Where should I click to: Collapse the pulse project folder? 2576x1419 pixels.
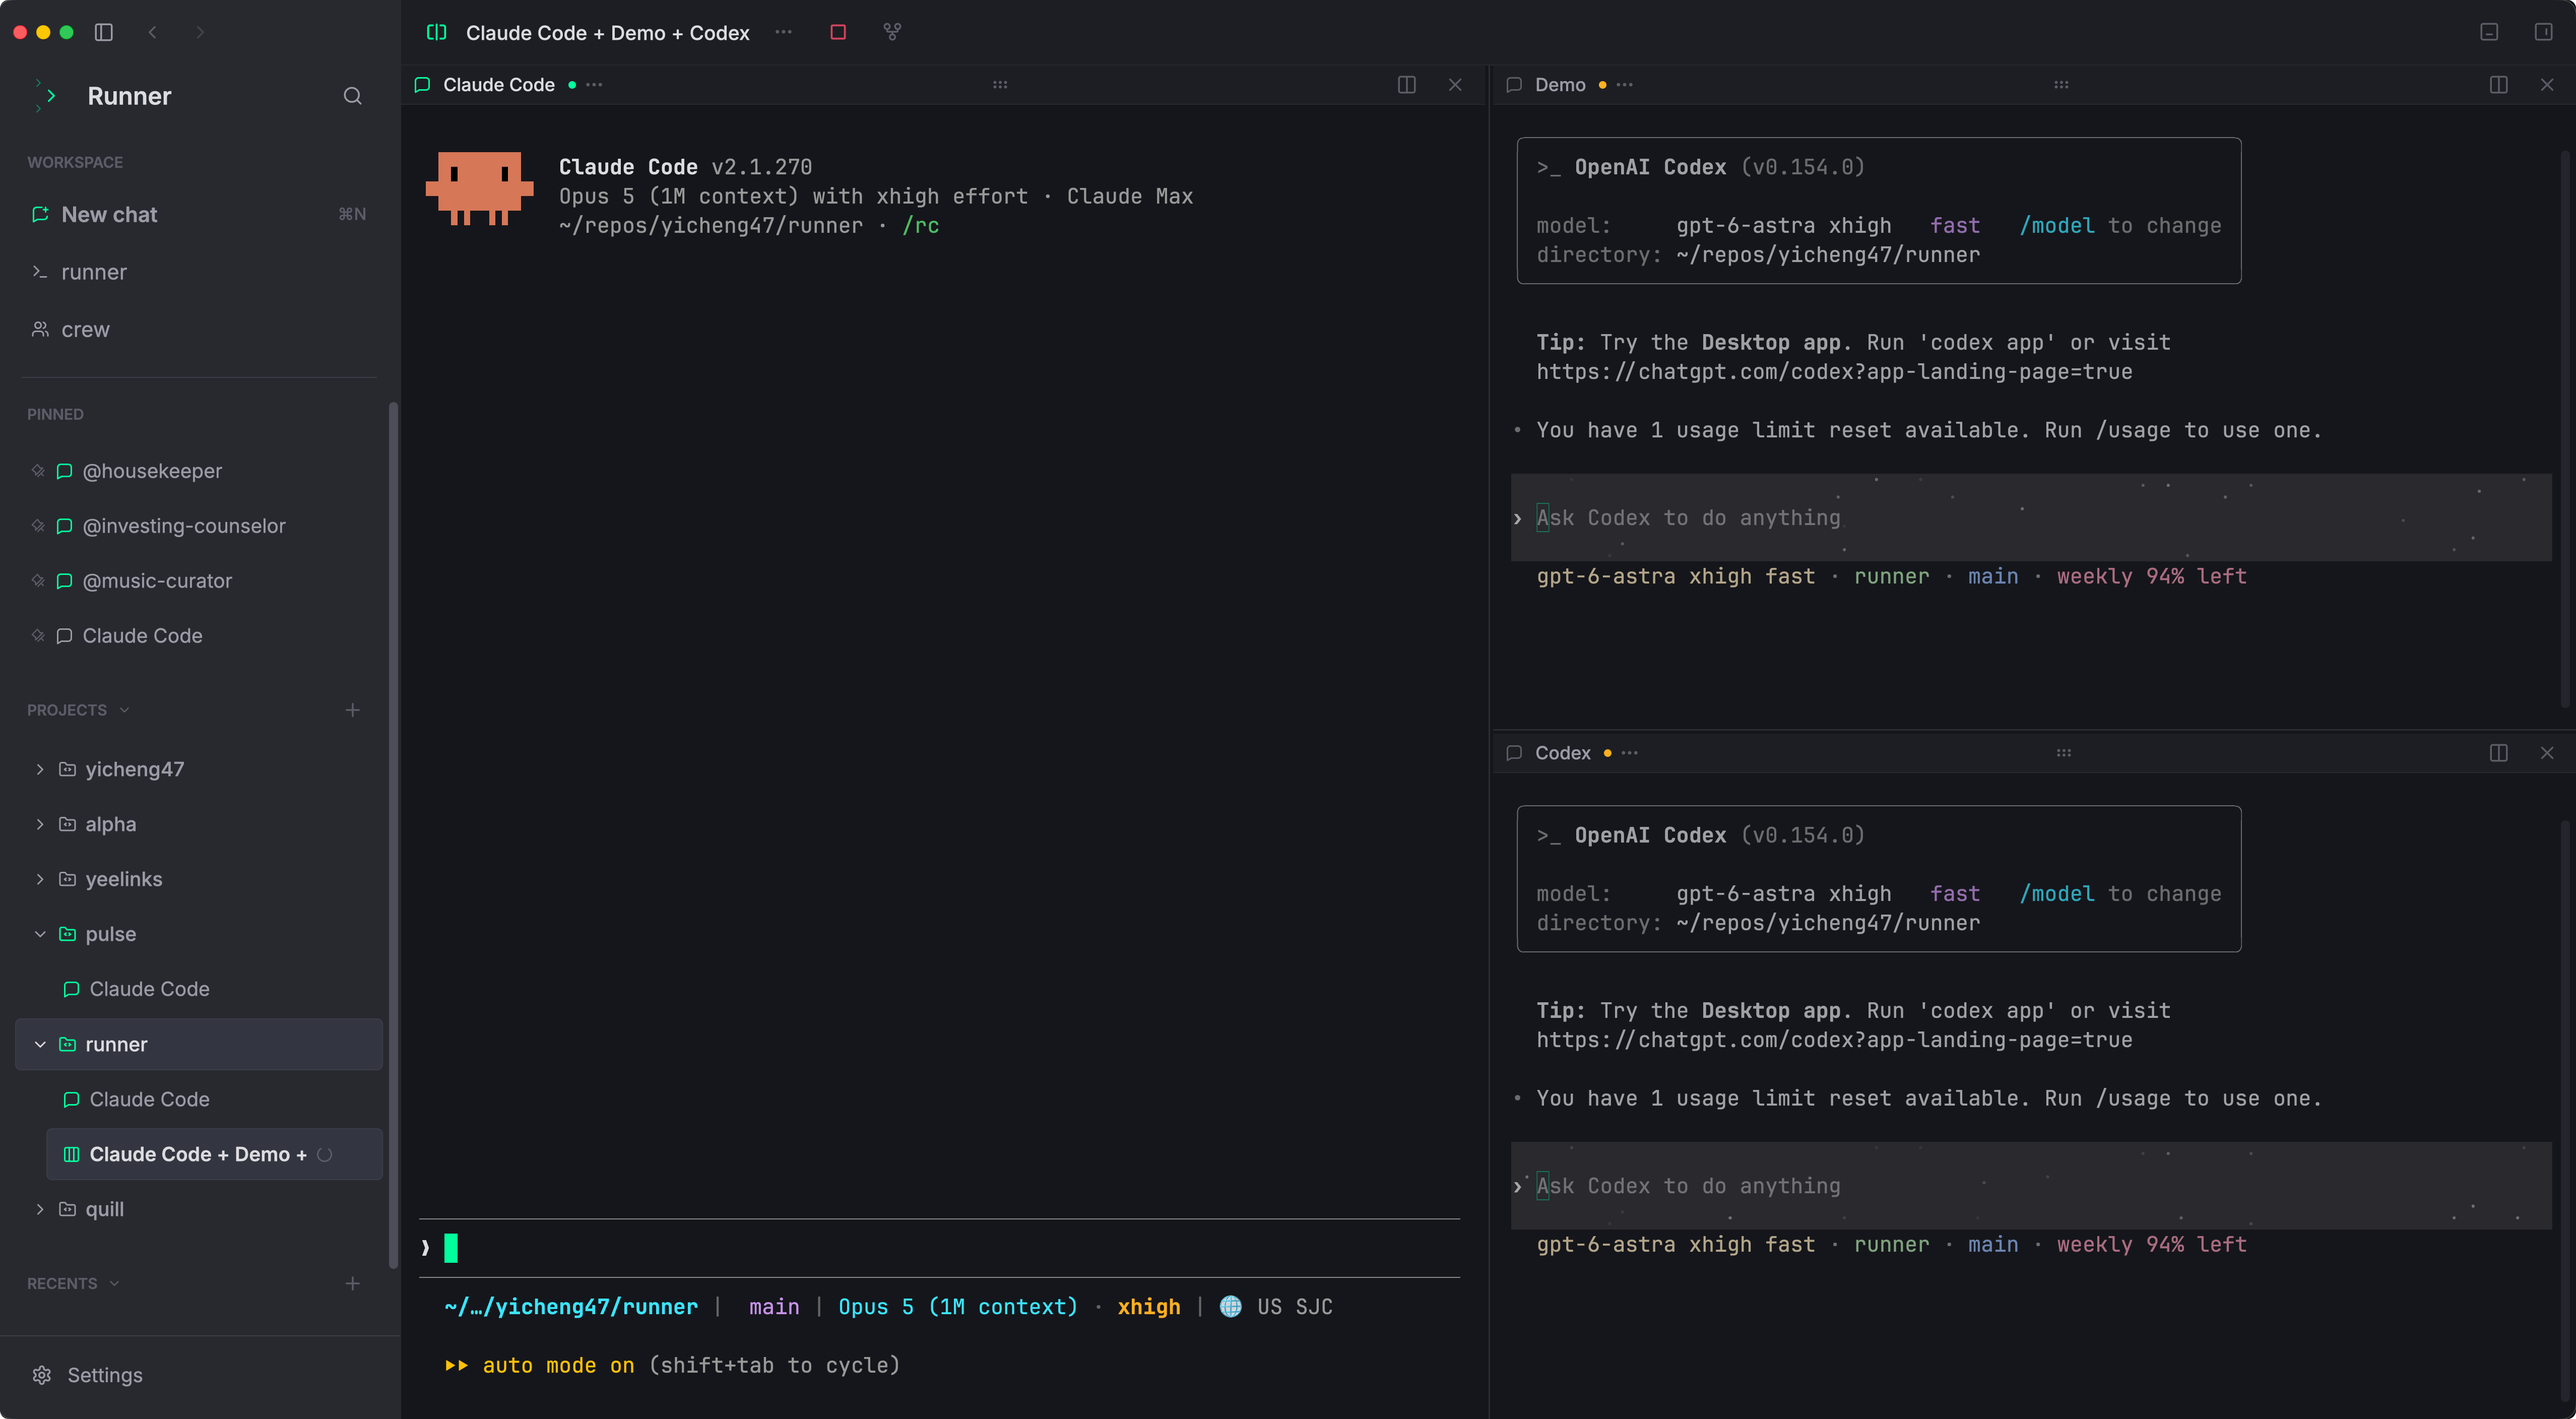40,934
